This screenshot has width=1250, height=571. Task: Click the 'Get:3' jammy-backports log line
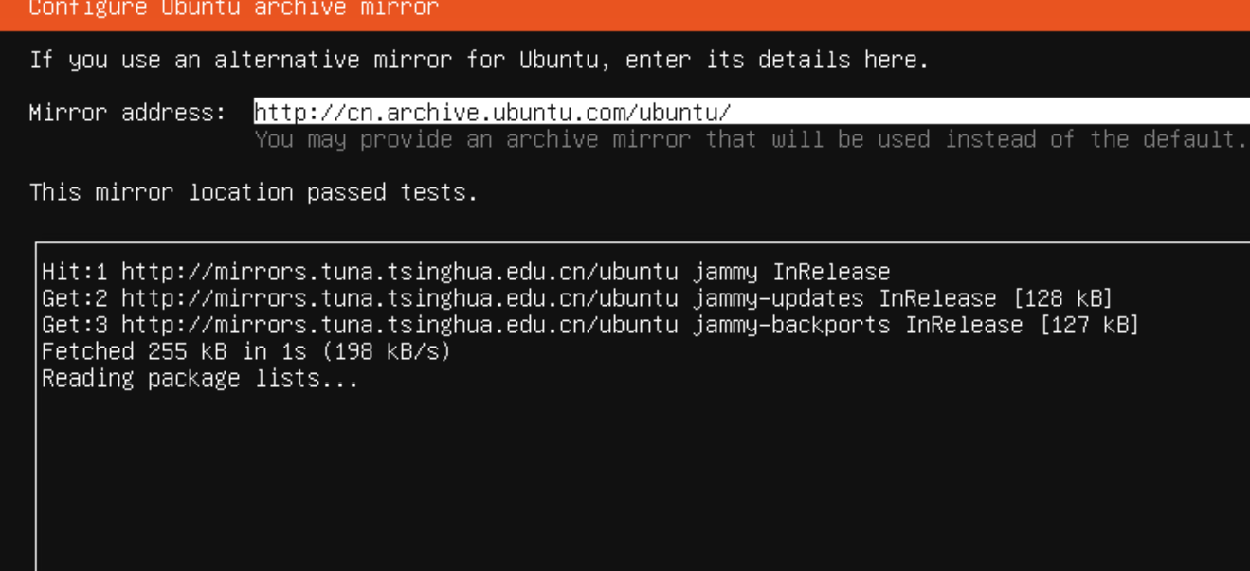point(590,325)
